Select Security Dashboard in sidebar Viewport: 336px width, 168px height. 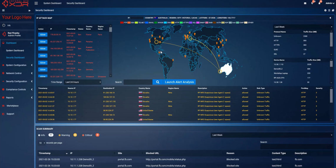pyautogui.click(x=15, y=58)
